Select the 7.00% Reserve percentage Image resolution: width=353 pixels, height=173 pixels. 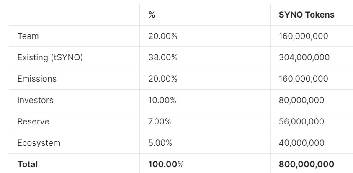coord(160,121)
